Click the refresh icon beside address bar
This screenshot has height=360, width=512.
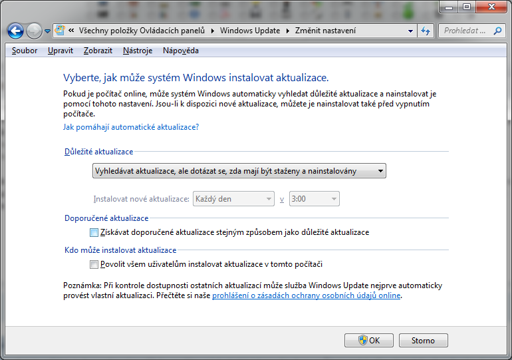point(426,31)
